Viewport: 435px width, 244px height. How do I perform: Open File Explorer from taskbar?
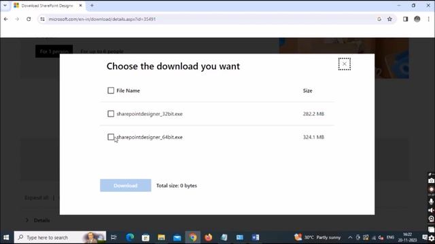[x=161, y=237]
